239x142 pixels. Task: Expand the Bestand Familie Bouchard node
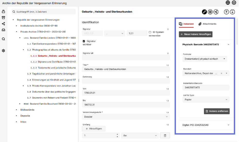[20, 104]
